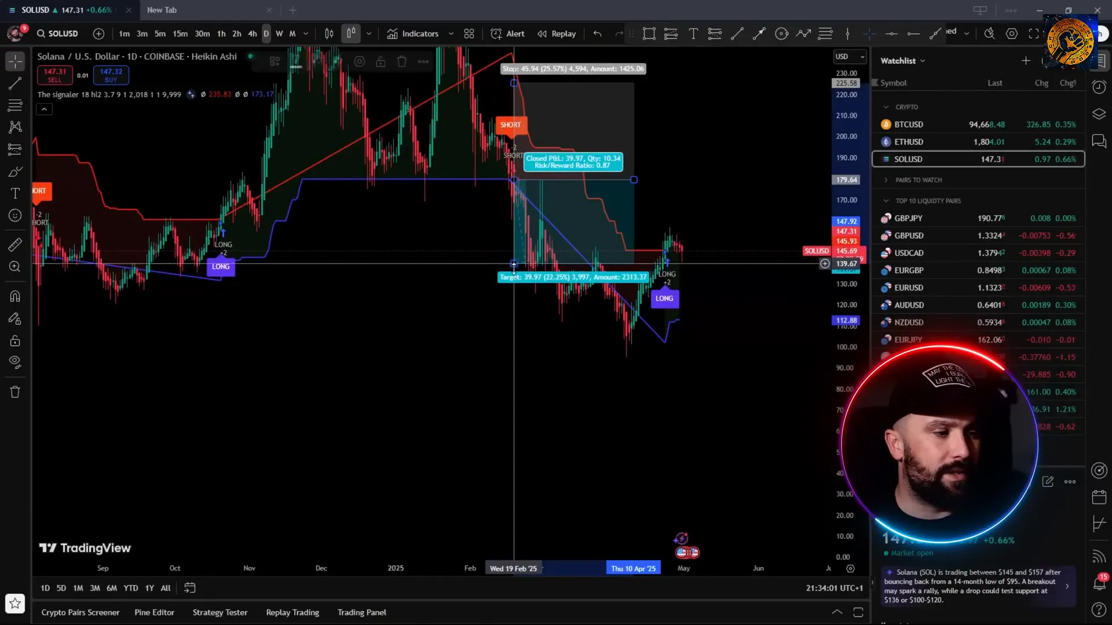Open the economic calendar panel

[x=1099, y=497]
